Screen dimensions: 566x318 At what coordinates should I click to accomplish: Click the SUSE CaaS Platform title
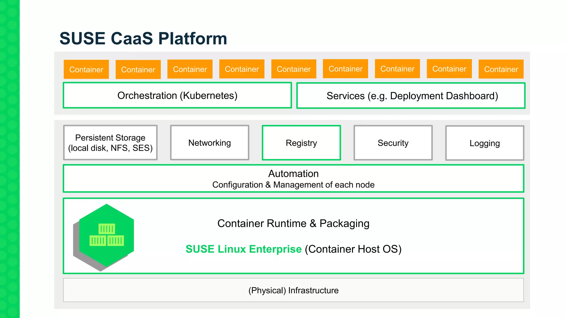click(x=143, y=38)
